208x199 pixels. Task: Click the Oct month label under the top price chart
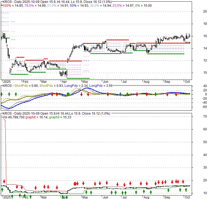click(x=187, y=82)
